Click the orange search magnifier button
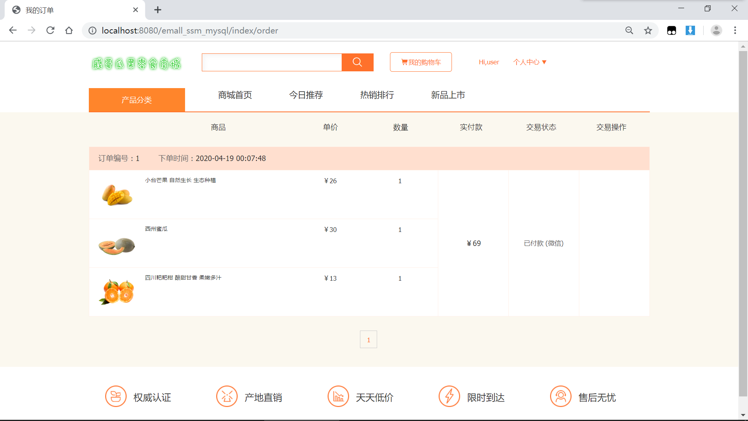The image size is (748, 421). click(x=357, y=62)
